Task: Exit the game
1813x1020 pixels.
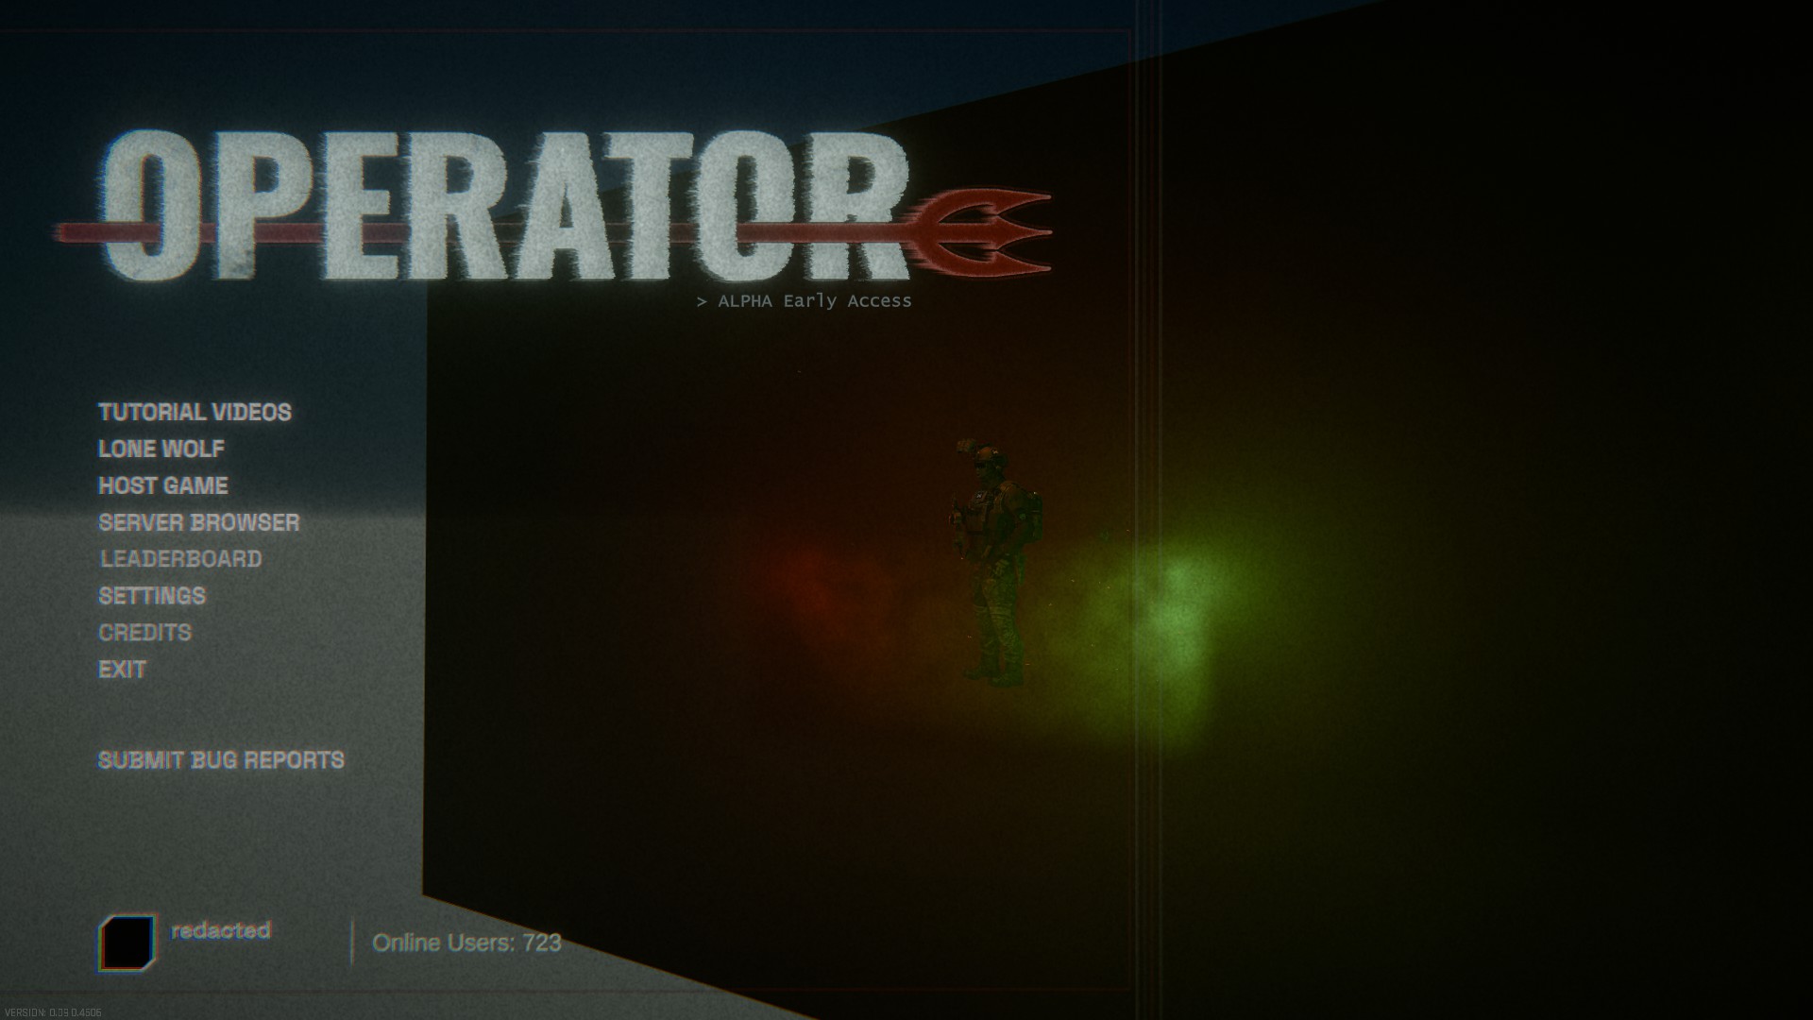Action: click(x=122, y=670)
